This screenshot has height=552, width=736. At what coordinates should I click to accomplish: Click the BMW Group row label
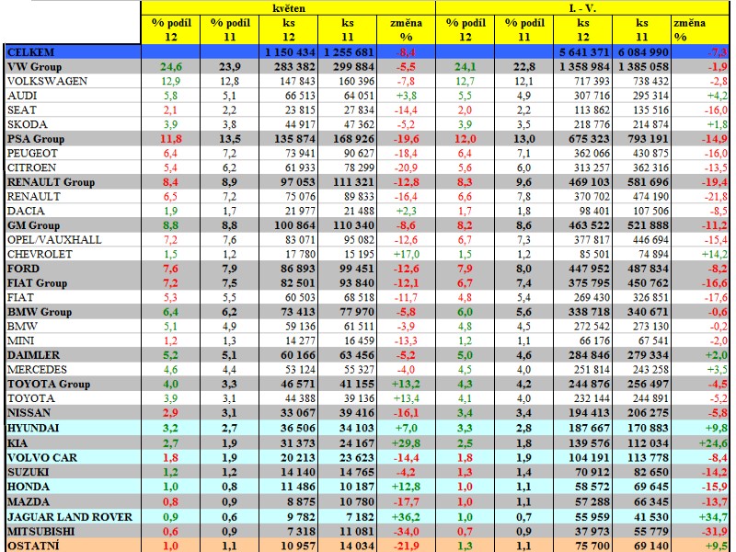pyautogui.click(x=38, y=311)
